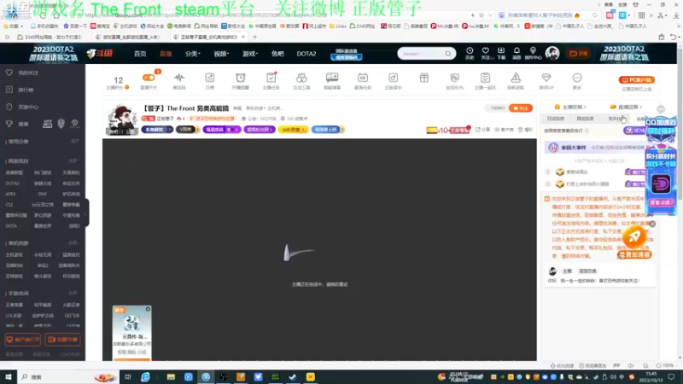The width and height of the screenshot is (683, 384).
Task: Click the 开播 button in header
Action: (x=579, y=54)
